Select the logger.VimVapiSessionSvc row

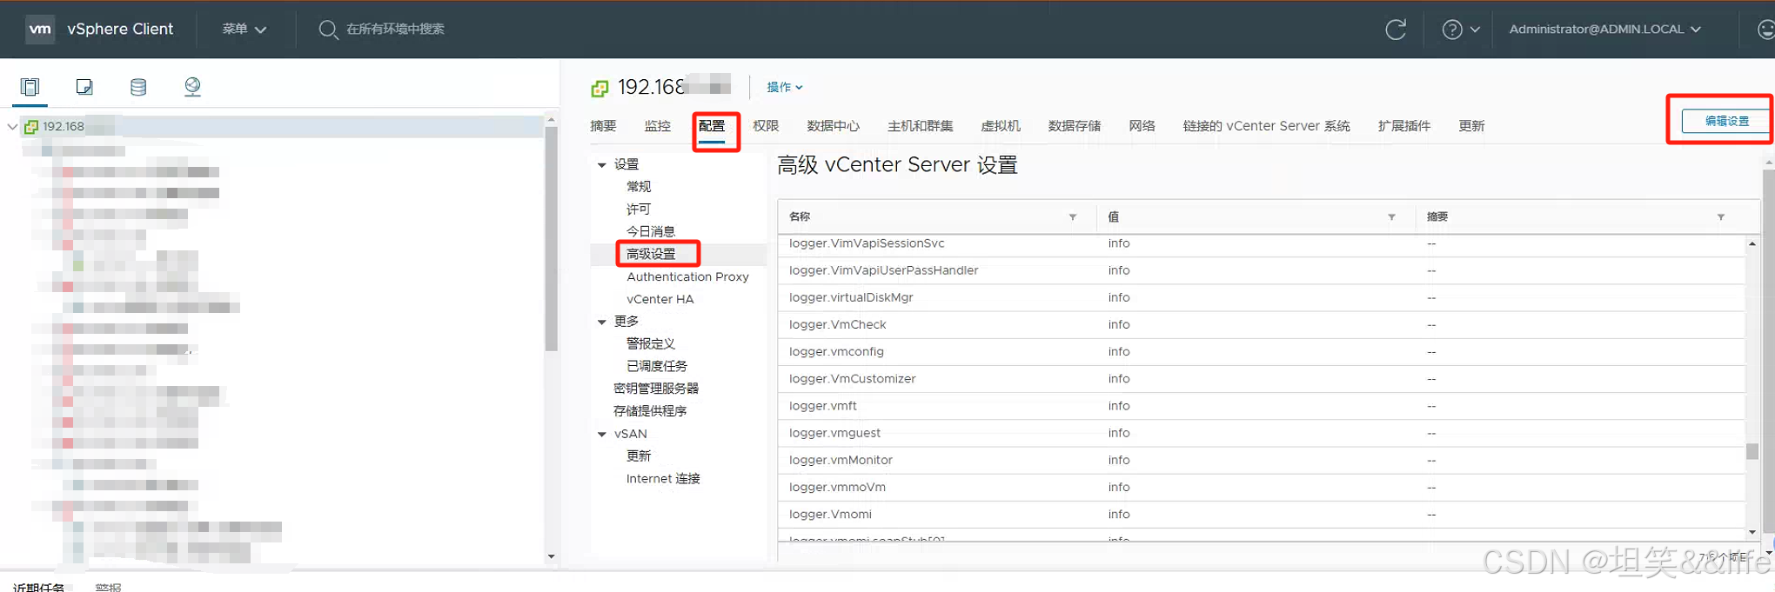tap(1261, 244)
